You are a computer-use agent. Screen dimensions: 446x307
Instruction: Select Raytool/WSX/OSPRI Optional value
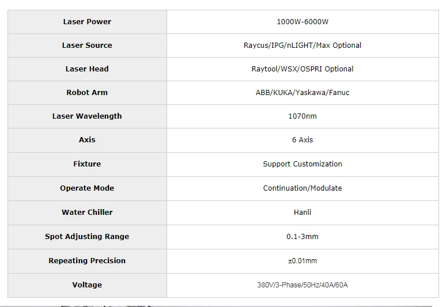point(303,69)
